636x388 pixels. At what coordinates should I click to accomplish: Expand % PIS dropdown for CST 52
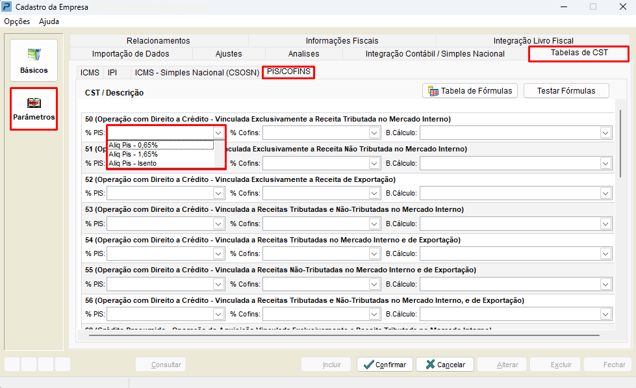[x=218, y=193]
